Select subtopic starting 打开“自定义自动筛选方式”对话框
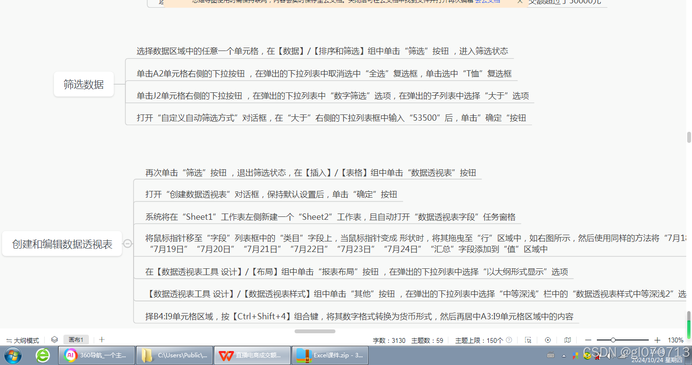 pyautogui.click(x=331, y=118)
